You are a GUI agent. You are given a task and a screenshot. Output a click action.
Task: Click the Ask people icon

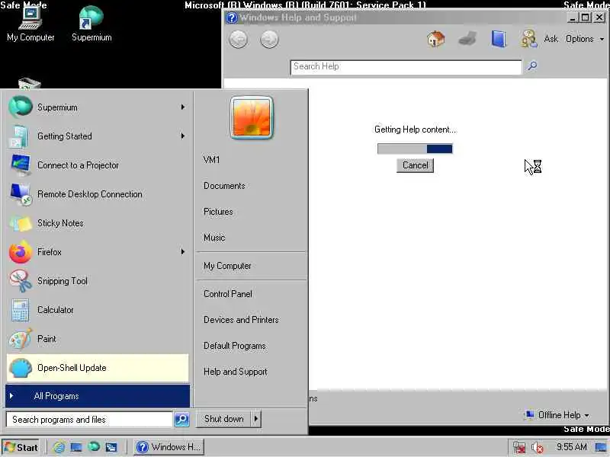[x=529, y=39]
